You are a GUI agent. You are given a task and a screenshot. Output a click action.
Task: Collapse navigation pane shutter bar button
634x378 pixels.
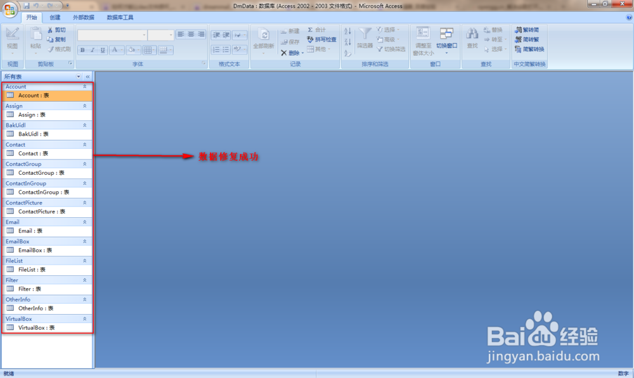click(87, 77)
